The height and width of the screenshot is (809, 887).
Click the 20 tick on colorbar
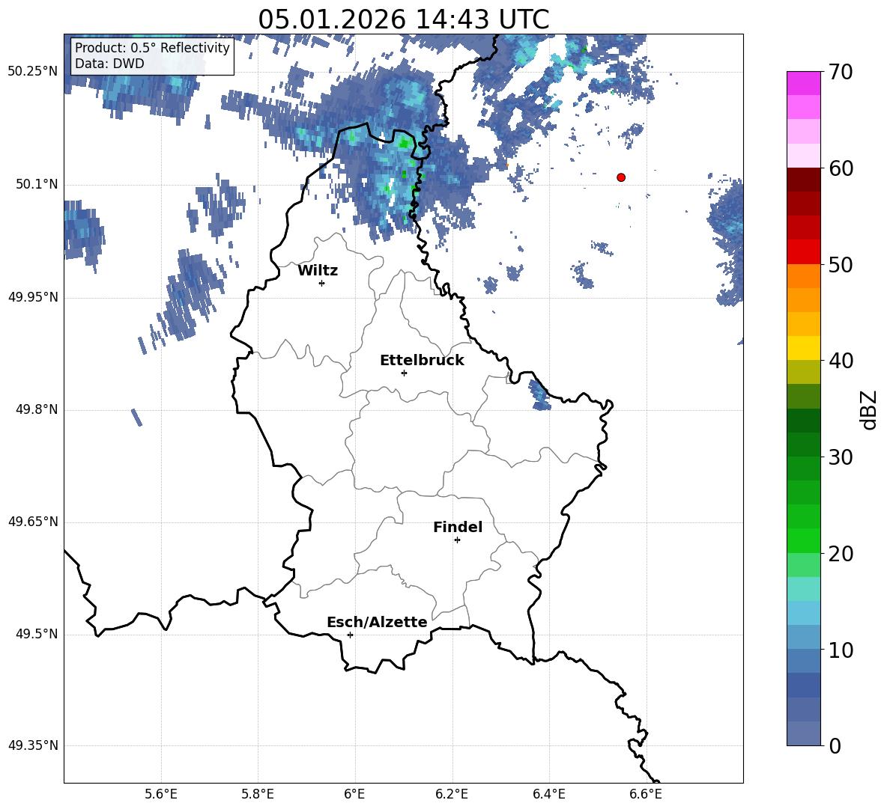pos(840,554)
